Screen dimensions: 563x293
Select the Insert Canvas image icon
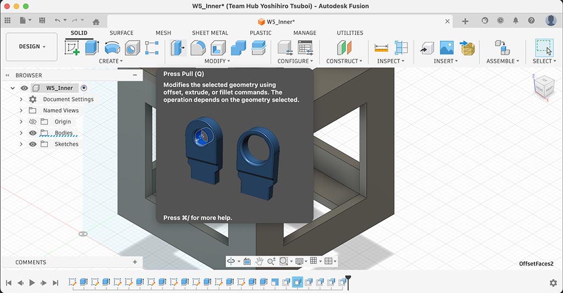[446, 48]
